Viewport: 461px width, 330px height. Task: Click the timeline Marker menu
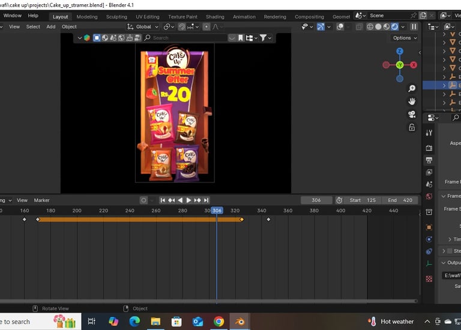tap(41, 200)
